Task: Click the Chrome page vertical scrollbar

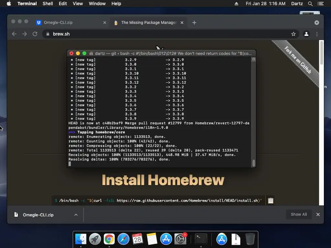Action: click(x=321, y=53)
